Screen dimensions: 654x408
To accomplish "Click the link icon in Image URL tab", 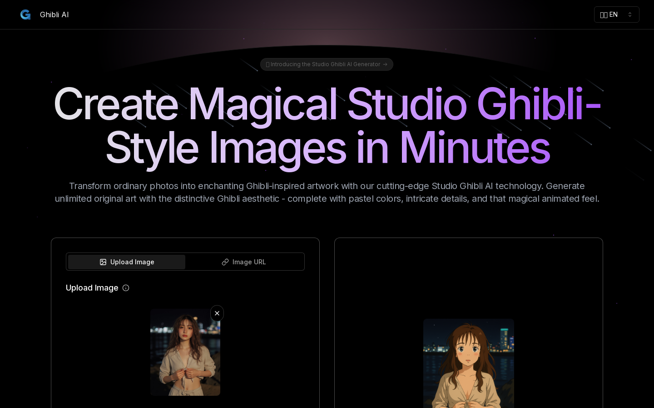I will tap(225, 262).
